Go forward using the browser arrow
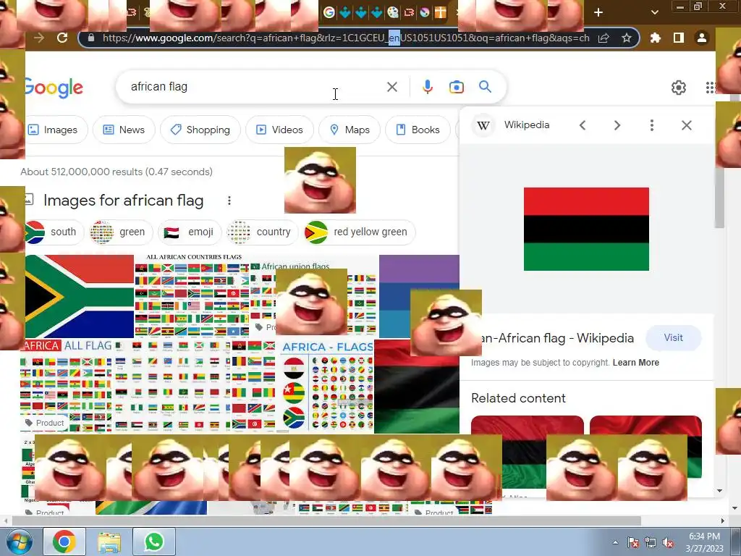 (x=39, y=38)
